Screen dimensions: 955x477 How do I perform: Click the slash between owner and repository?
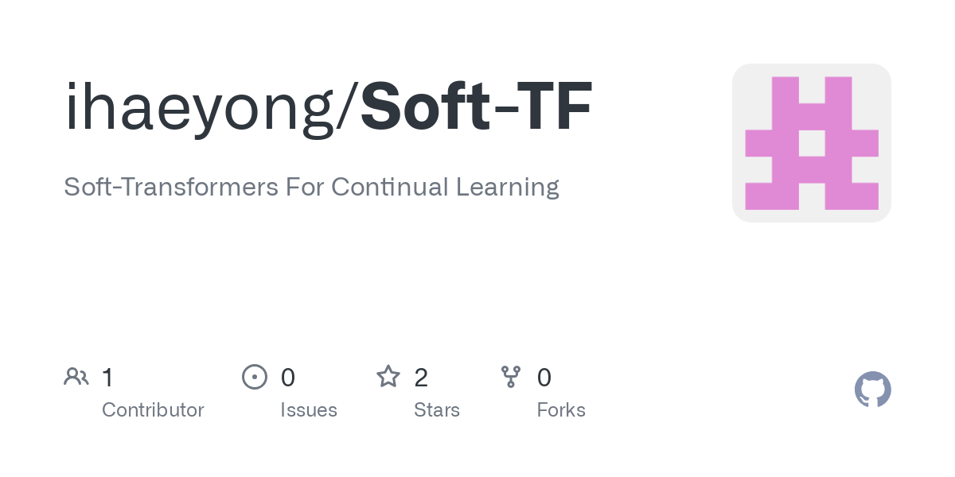349,107
